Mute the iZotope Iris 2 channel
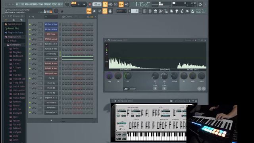The image size is (254, 143). (x=30, y=112)
